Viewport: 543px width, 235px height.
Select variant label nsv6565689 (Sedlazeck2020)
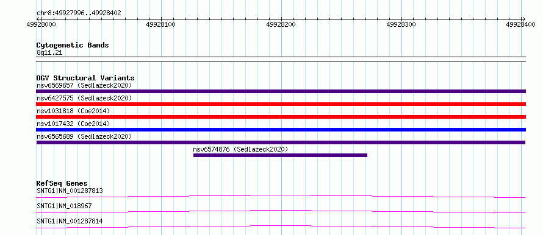click(x=84, y=136)
